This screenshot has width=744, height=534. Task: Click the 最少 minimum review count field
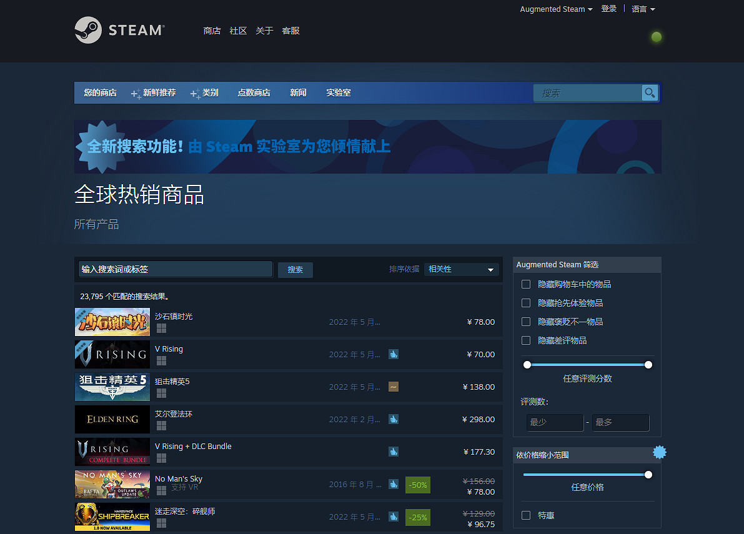[x=554, y=422]
